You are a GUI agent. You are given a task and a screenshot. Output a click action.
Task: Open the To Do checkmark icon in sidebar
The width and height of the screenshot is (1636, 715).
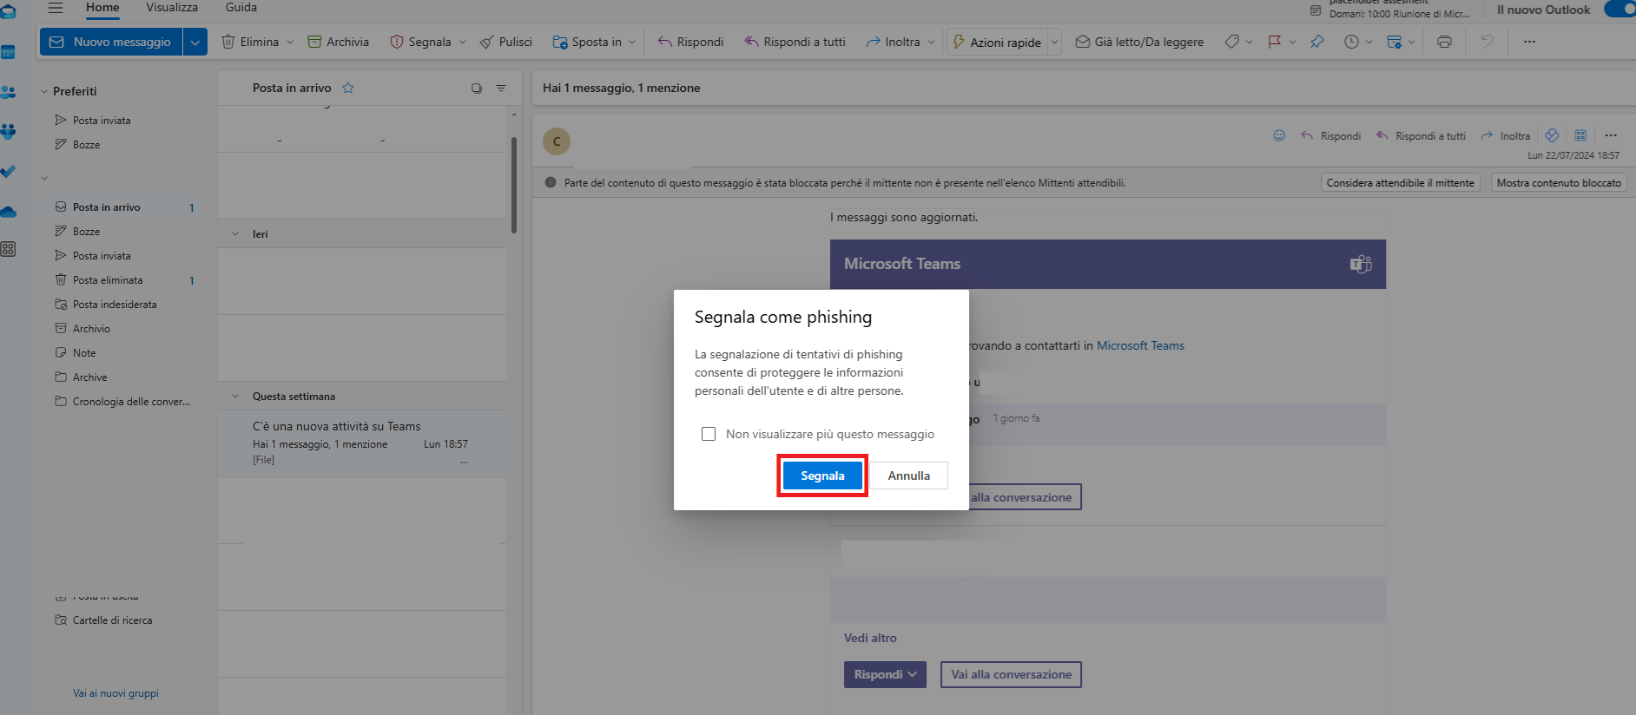coord(9,172)
